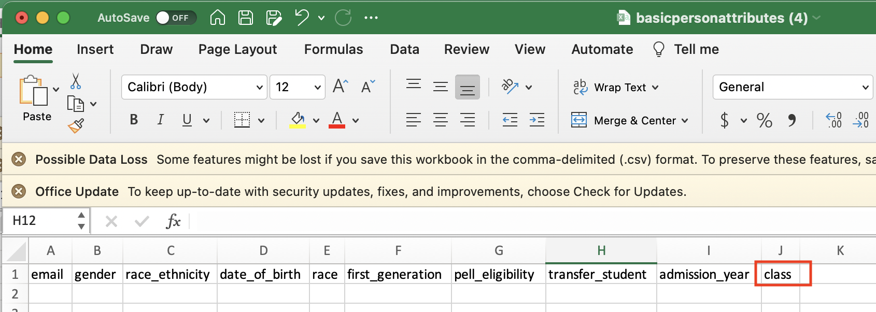Screen dimensions: 876x312
Task: Open the basicpersonattributes (4) title dropdown
Action: tap(817, 18)
